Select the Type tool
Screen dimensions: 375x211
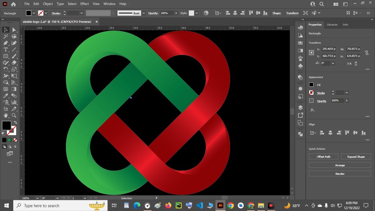(x=6, y=50)
